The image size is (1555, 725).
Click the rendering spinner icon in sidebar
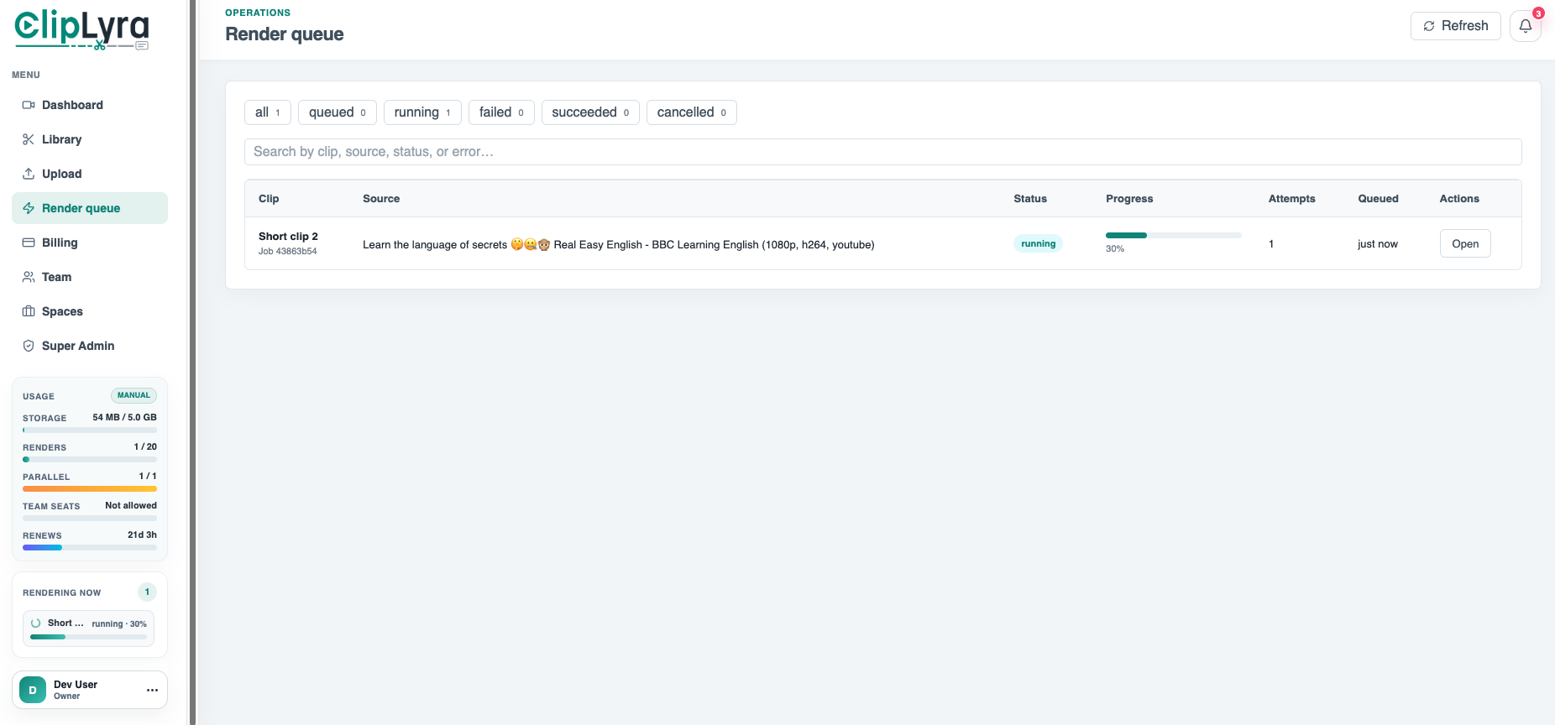tap(36, 623)
